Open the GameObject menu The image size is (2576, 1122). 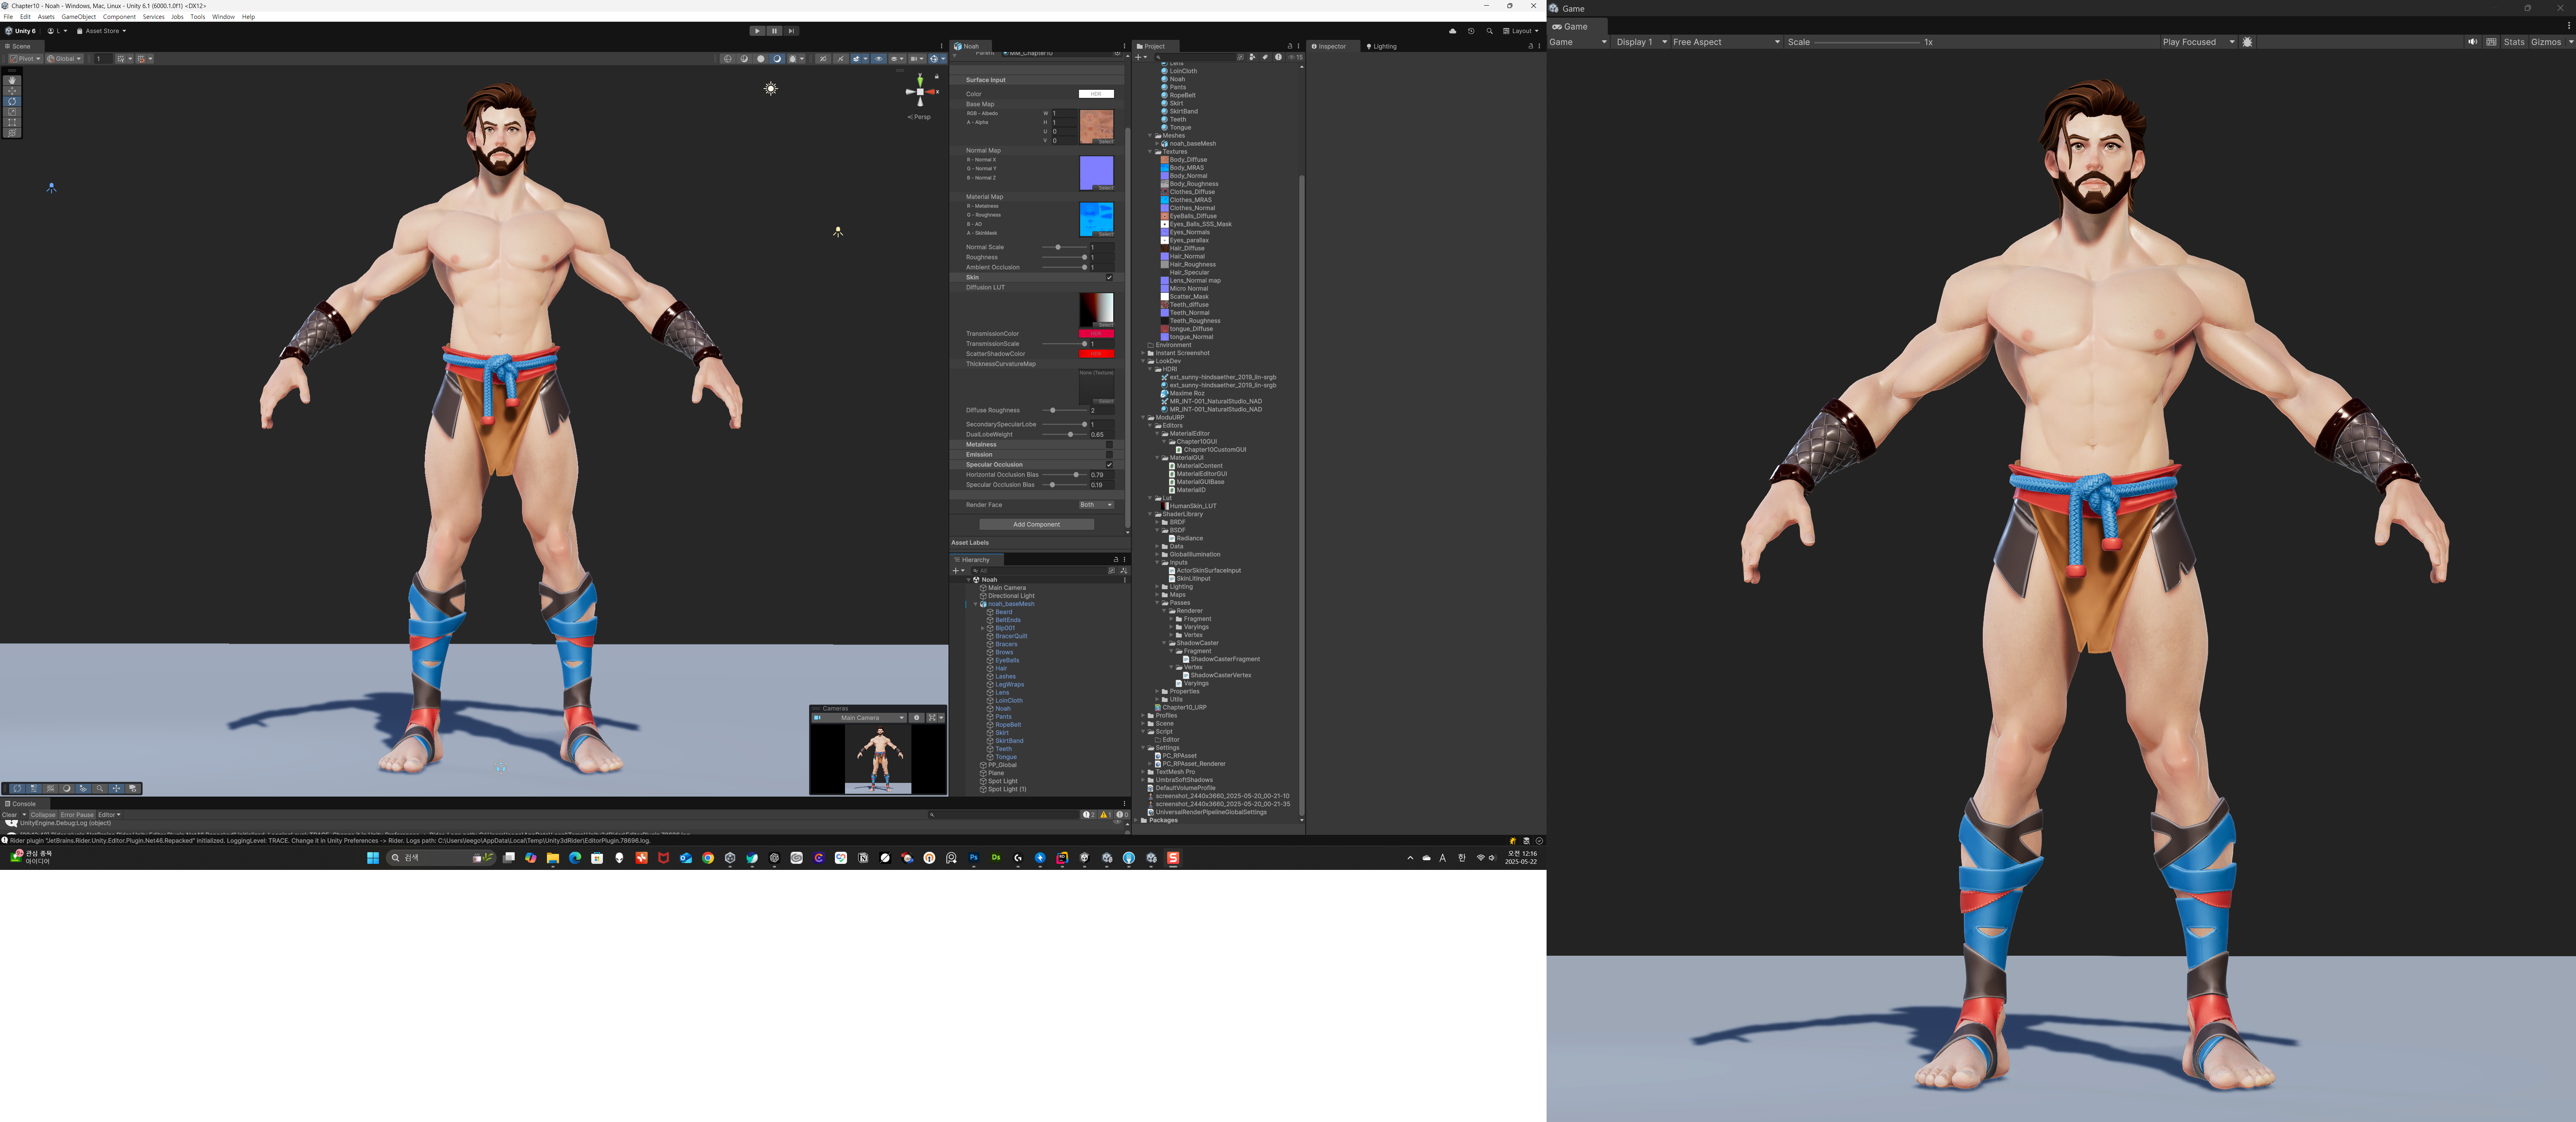[78, 17]
